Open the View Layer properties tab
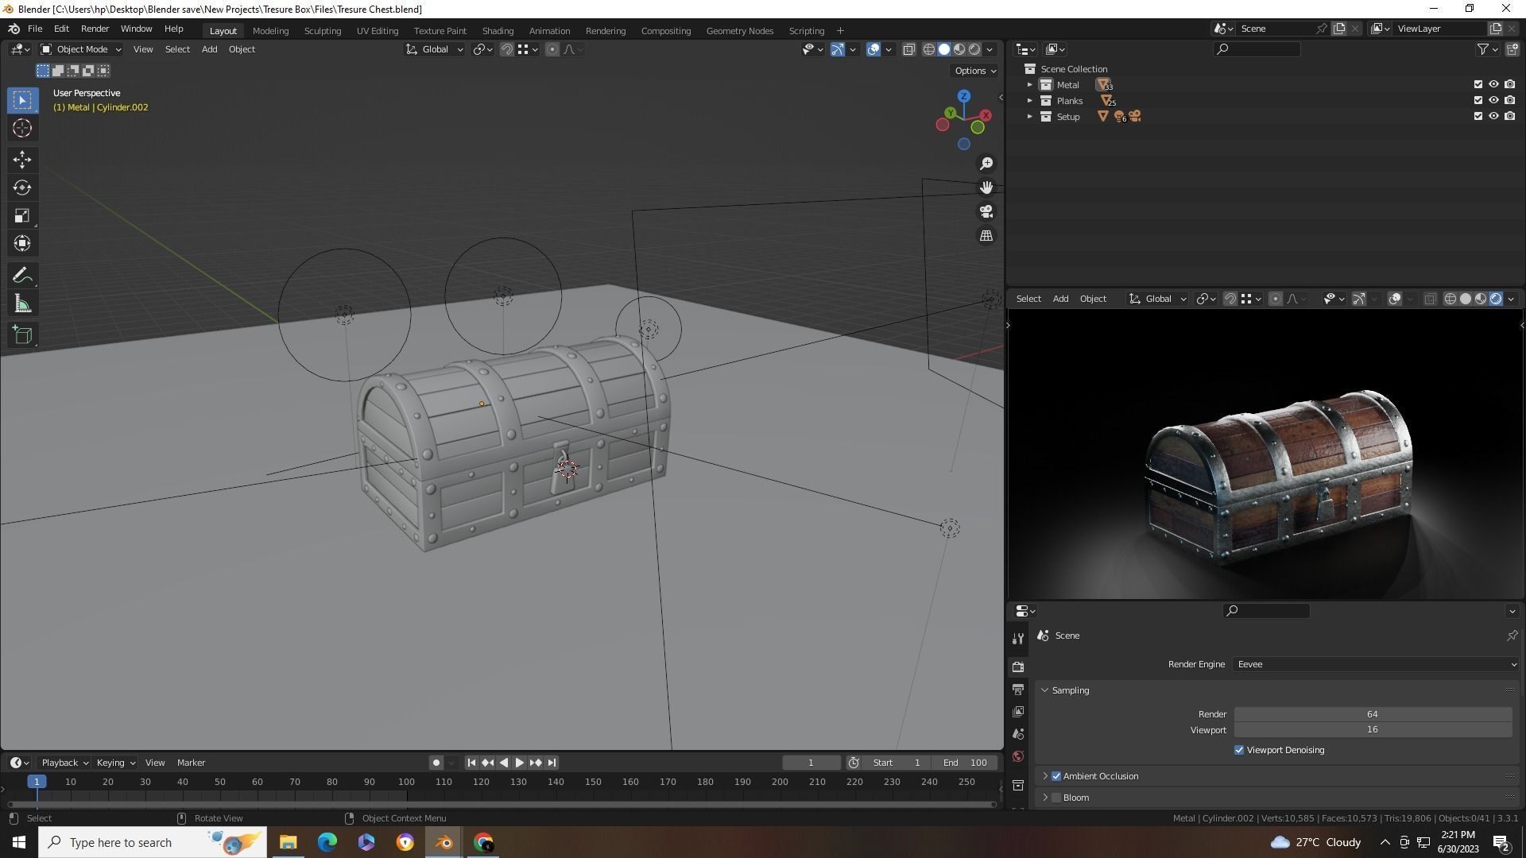Screen dimensions: 1526x858 (x=1018, y=712)
